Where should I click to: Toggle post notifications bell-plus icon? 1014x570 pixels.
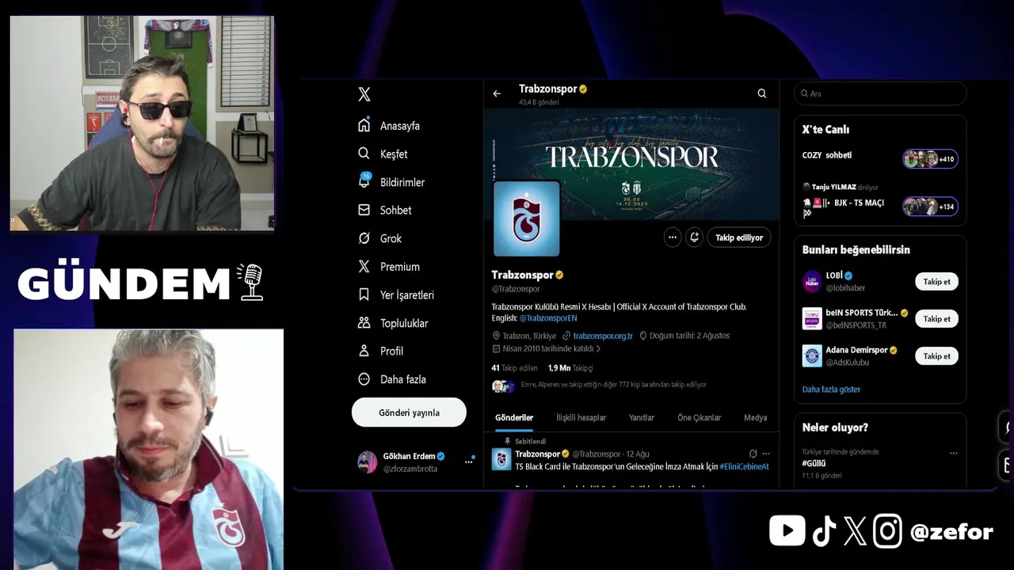695,237
